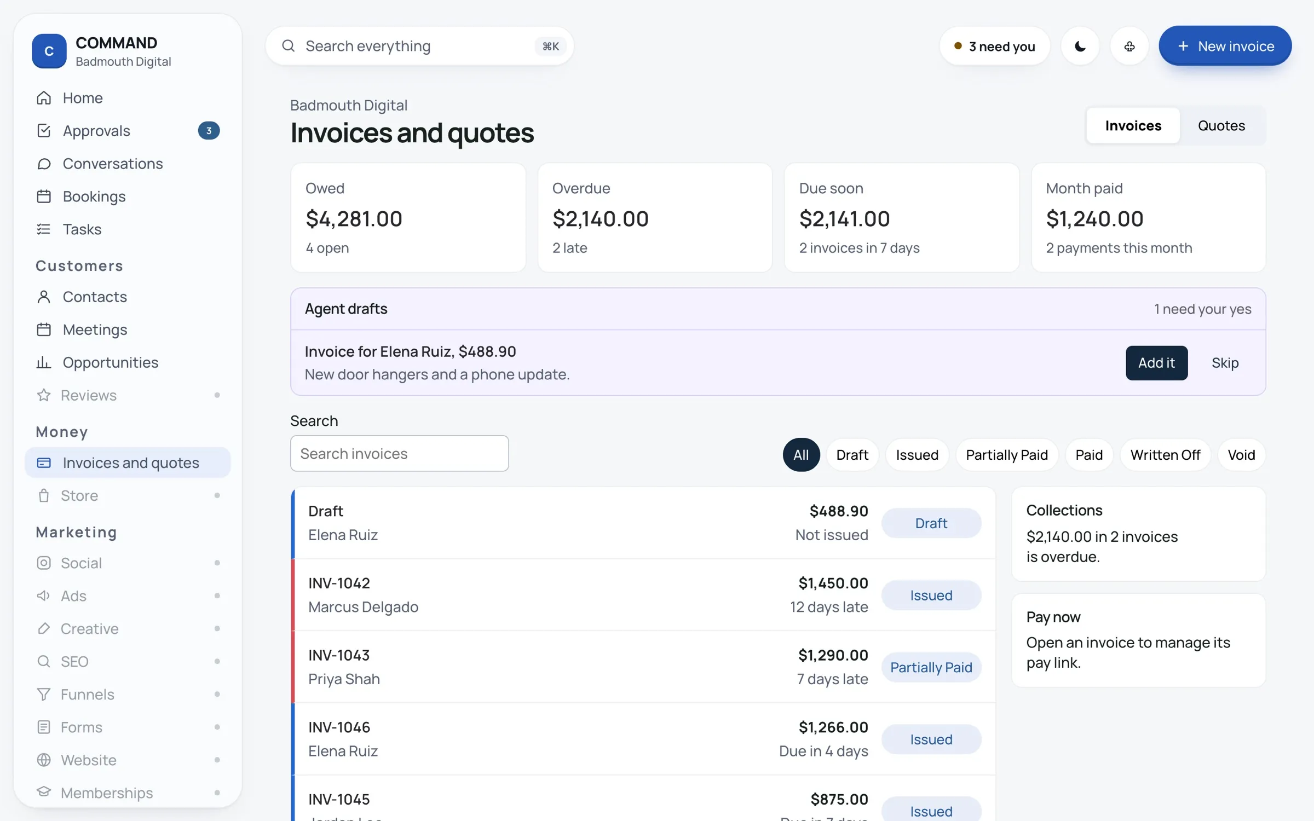Open Ads megaphone item
The image size is (1314, 821).
pos(128,595)
